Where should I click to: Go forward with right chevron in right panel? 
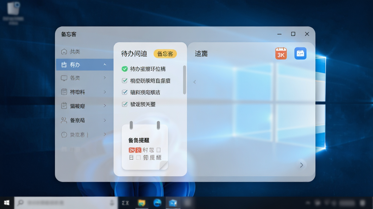(301, 165)
